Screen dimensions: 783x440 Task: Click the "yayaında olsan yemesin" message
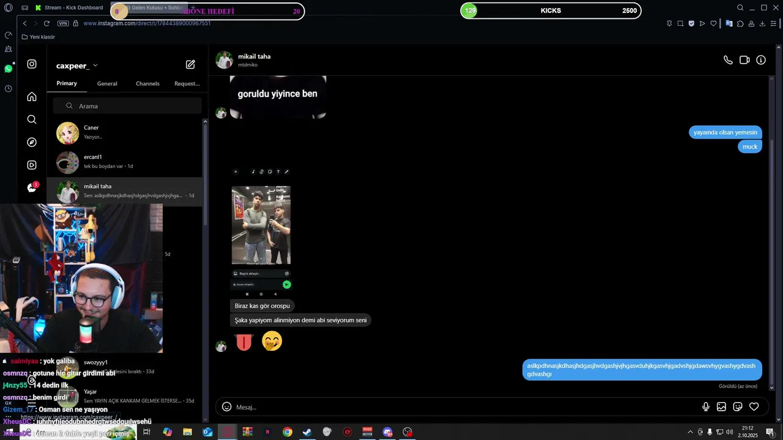(x=725, y=132)
